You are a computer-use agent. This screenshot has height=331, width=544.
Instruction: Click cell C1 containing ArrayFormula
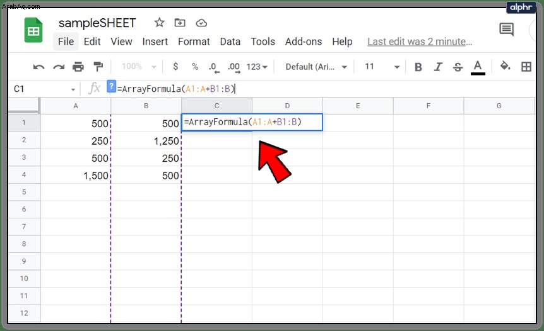tap(252, 122)
